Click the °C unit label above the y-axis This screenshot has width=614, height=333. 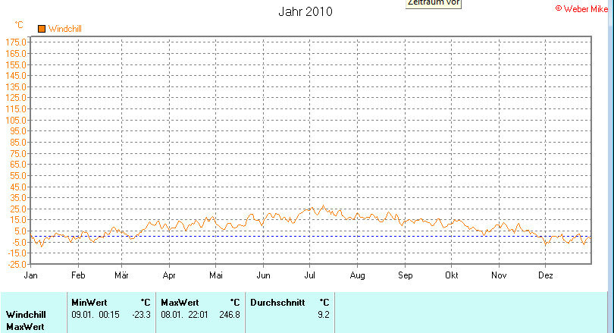click(x=19, y=25)
